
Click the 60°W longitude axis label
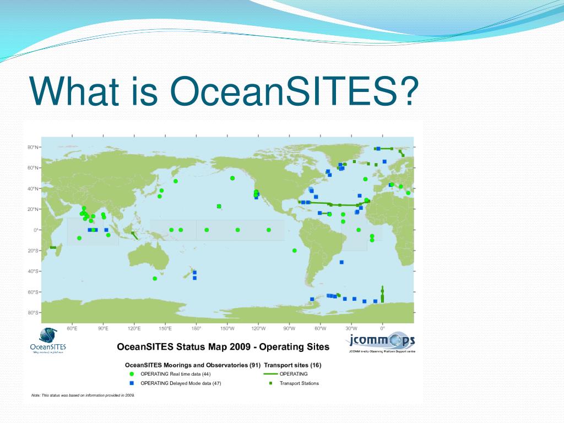click(x=321, y=328)
